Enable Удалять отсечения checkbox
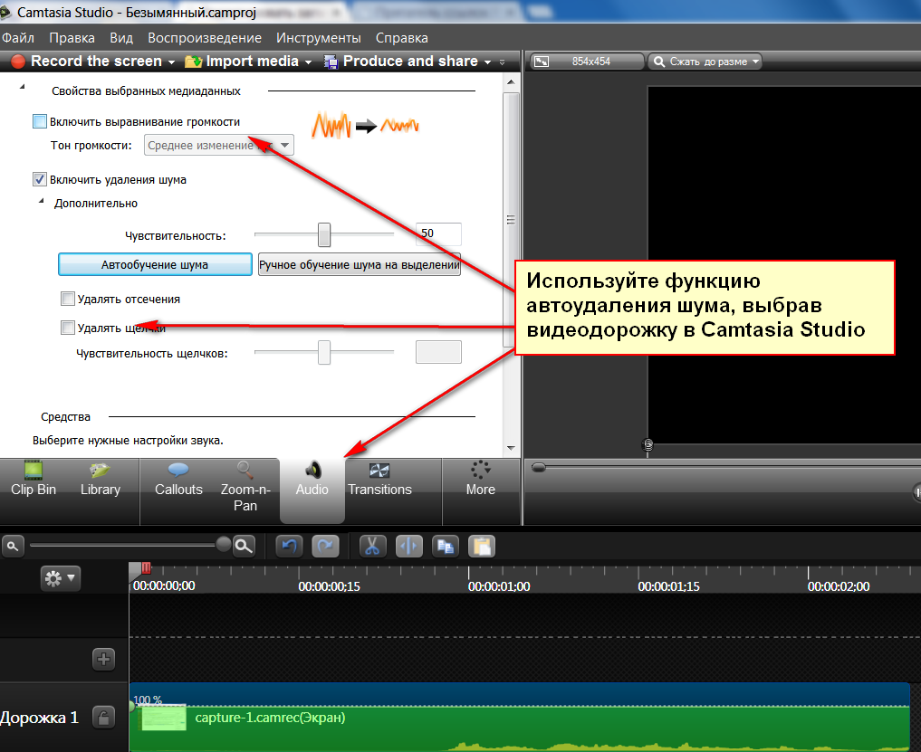The height and width of the screenshot is (752, 921). coord(68,299)
